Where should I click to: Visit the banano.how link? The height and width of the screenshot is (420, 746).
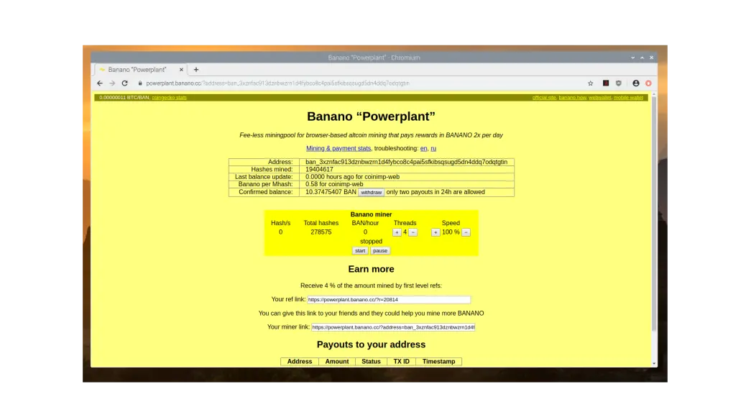572,98
